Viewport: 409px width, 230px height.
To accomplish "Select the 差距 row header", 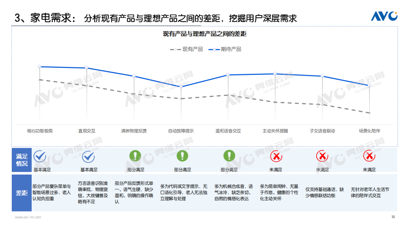I will (22, 193).
